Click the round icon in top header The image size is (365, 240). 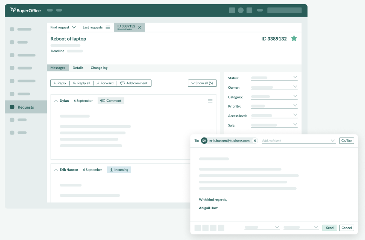point(241,10)
